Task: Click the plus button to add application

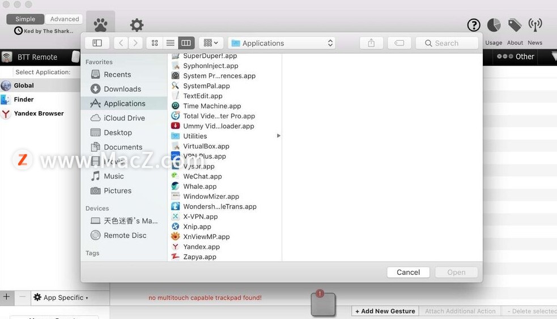Action: [7, 297]
